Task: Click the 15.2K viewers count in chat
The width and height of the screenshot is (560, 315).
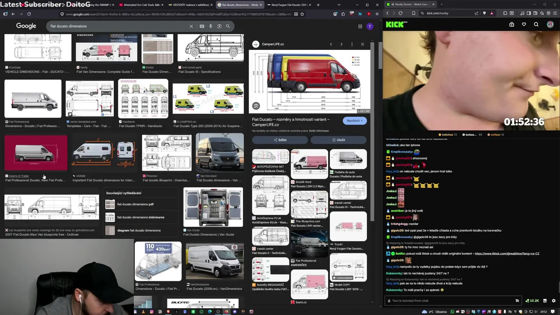Action: point(532,301)
